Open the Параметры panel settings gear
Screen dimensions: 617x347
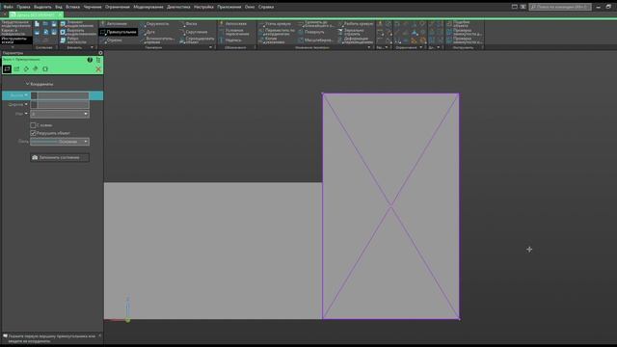point(100,53)
